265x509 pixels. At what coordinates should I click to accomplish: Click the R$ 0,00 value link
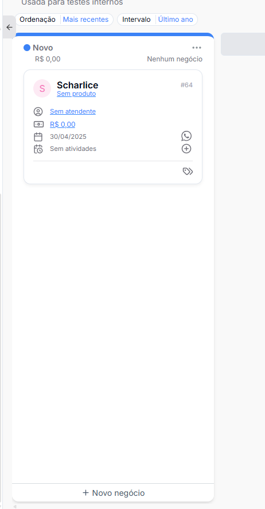pos(63,125)
